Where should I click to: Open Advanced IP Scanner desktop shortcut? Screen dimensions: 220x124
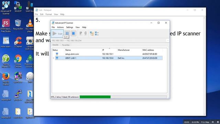click(x=6, y=8)
